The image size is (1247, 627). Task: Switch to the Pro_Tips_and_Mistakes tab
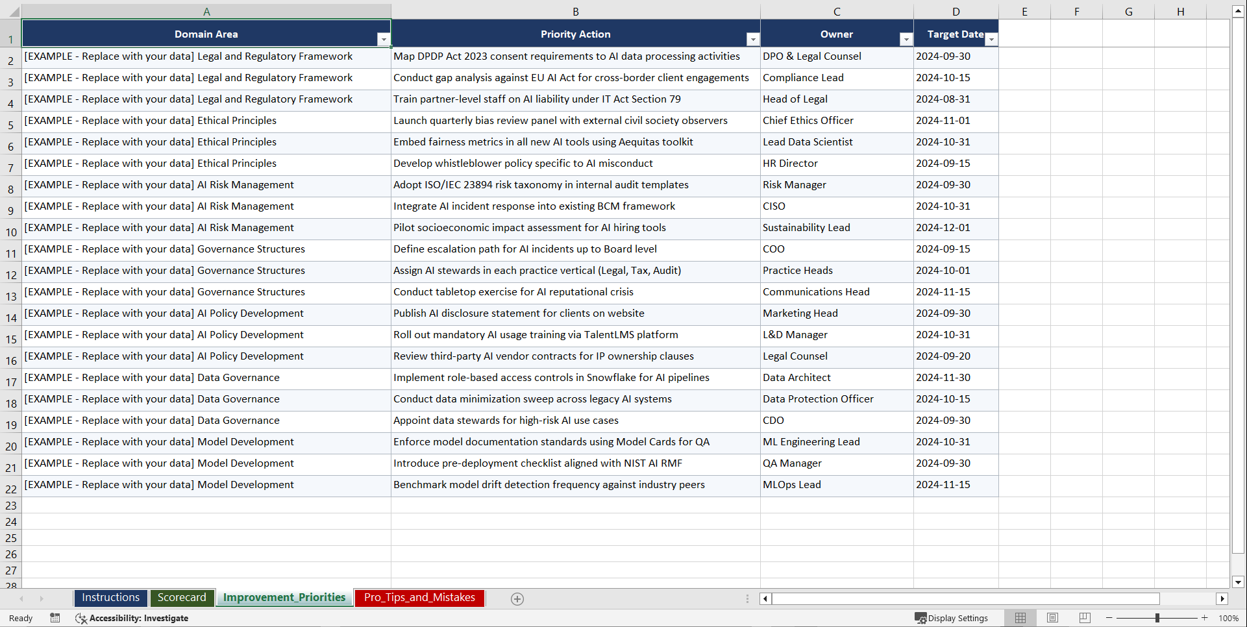pyautogui.click(x=419, y=598)
